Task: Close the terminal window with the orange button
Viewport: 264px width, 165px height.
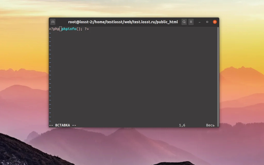Action: 215,22
